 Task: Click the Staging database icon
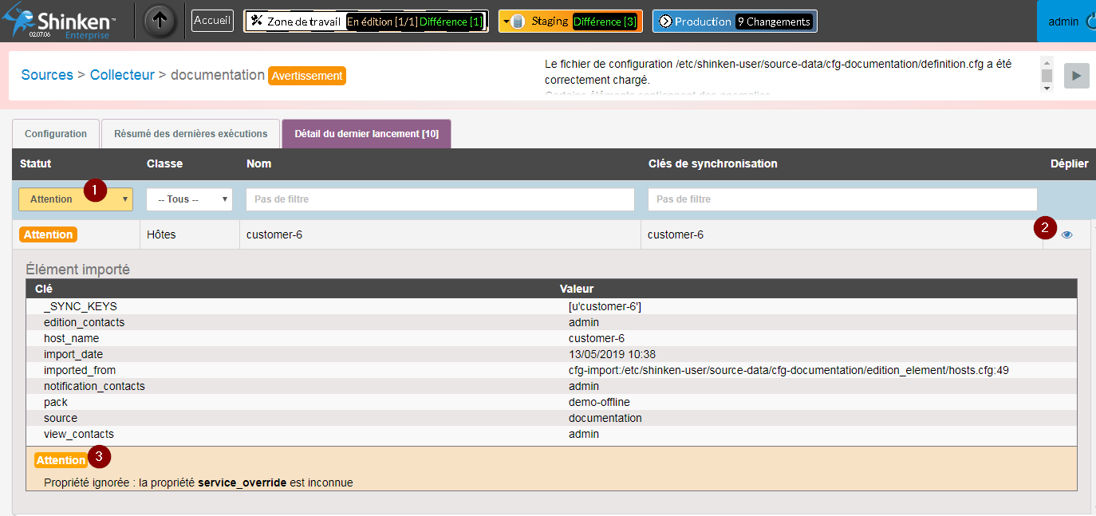point(517,22)
